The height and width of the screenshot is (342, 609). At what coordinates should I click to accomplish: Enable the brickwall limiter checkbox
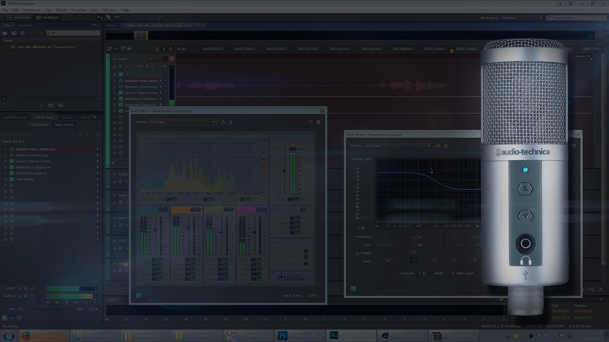(x=305, y=257)
